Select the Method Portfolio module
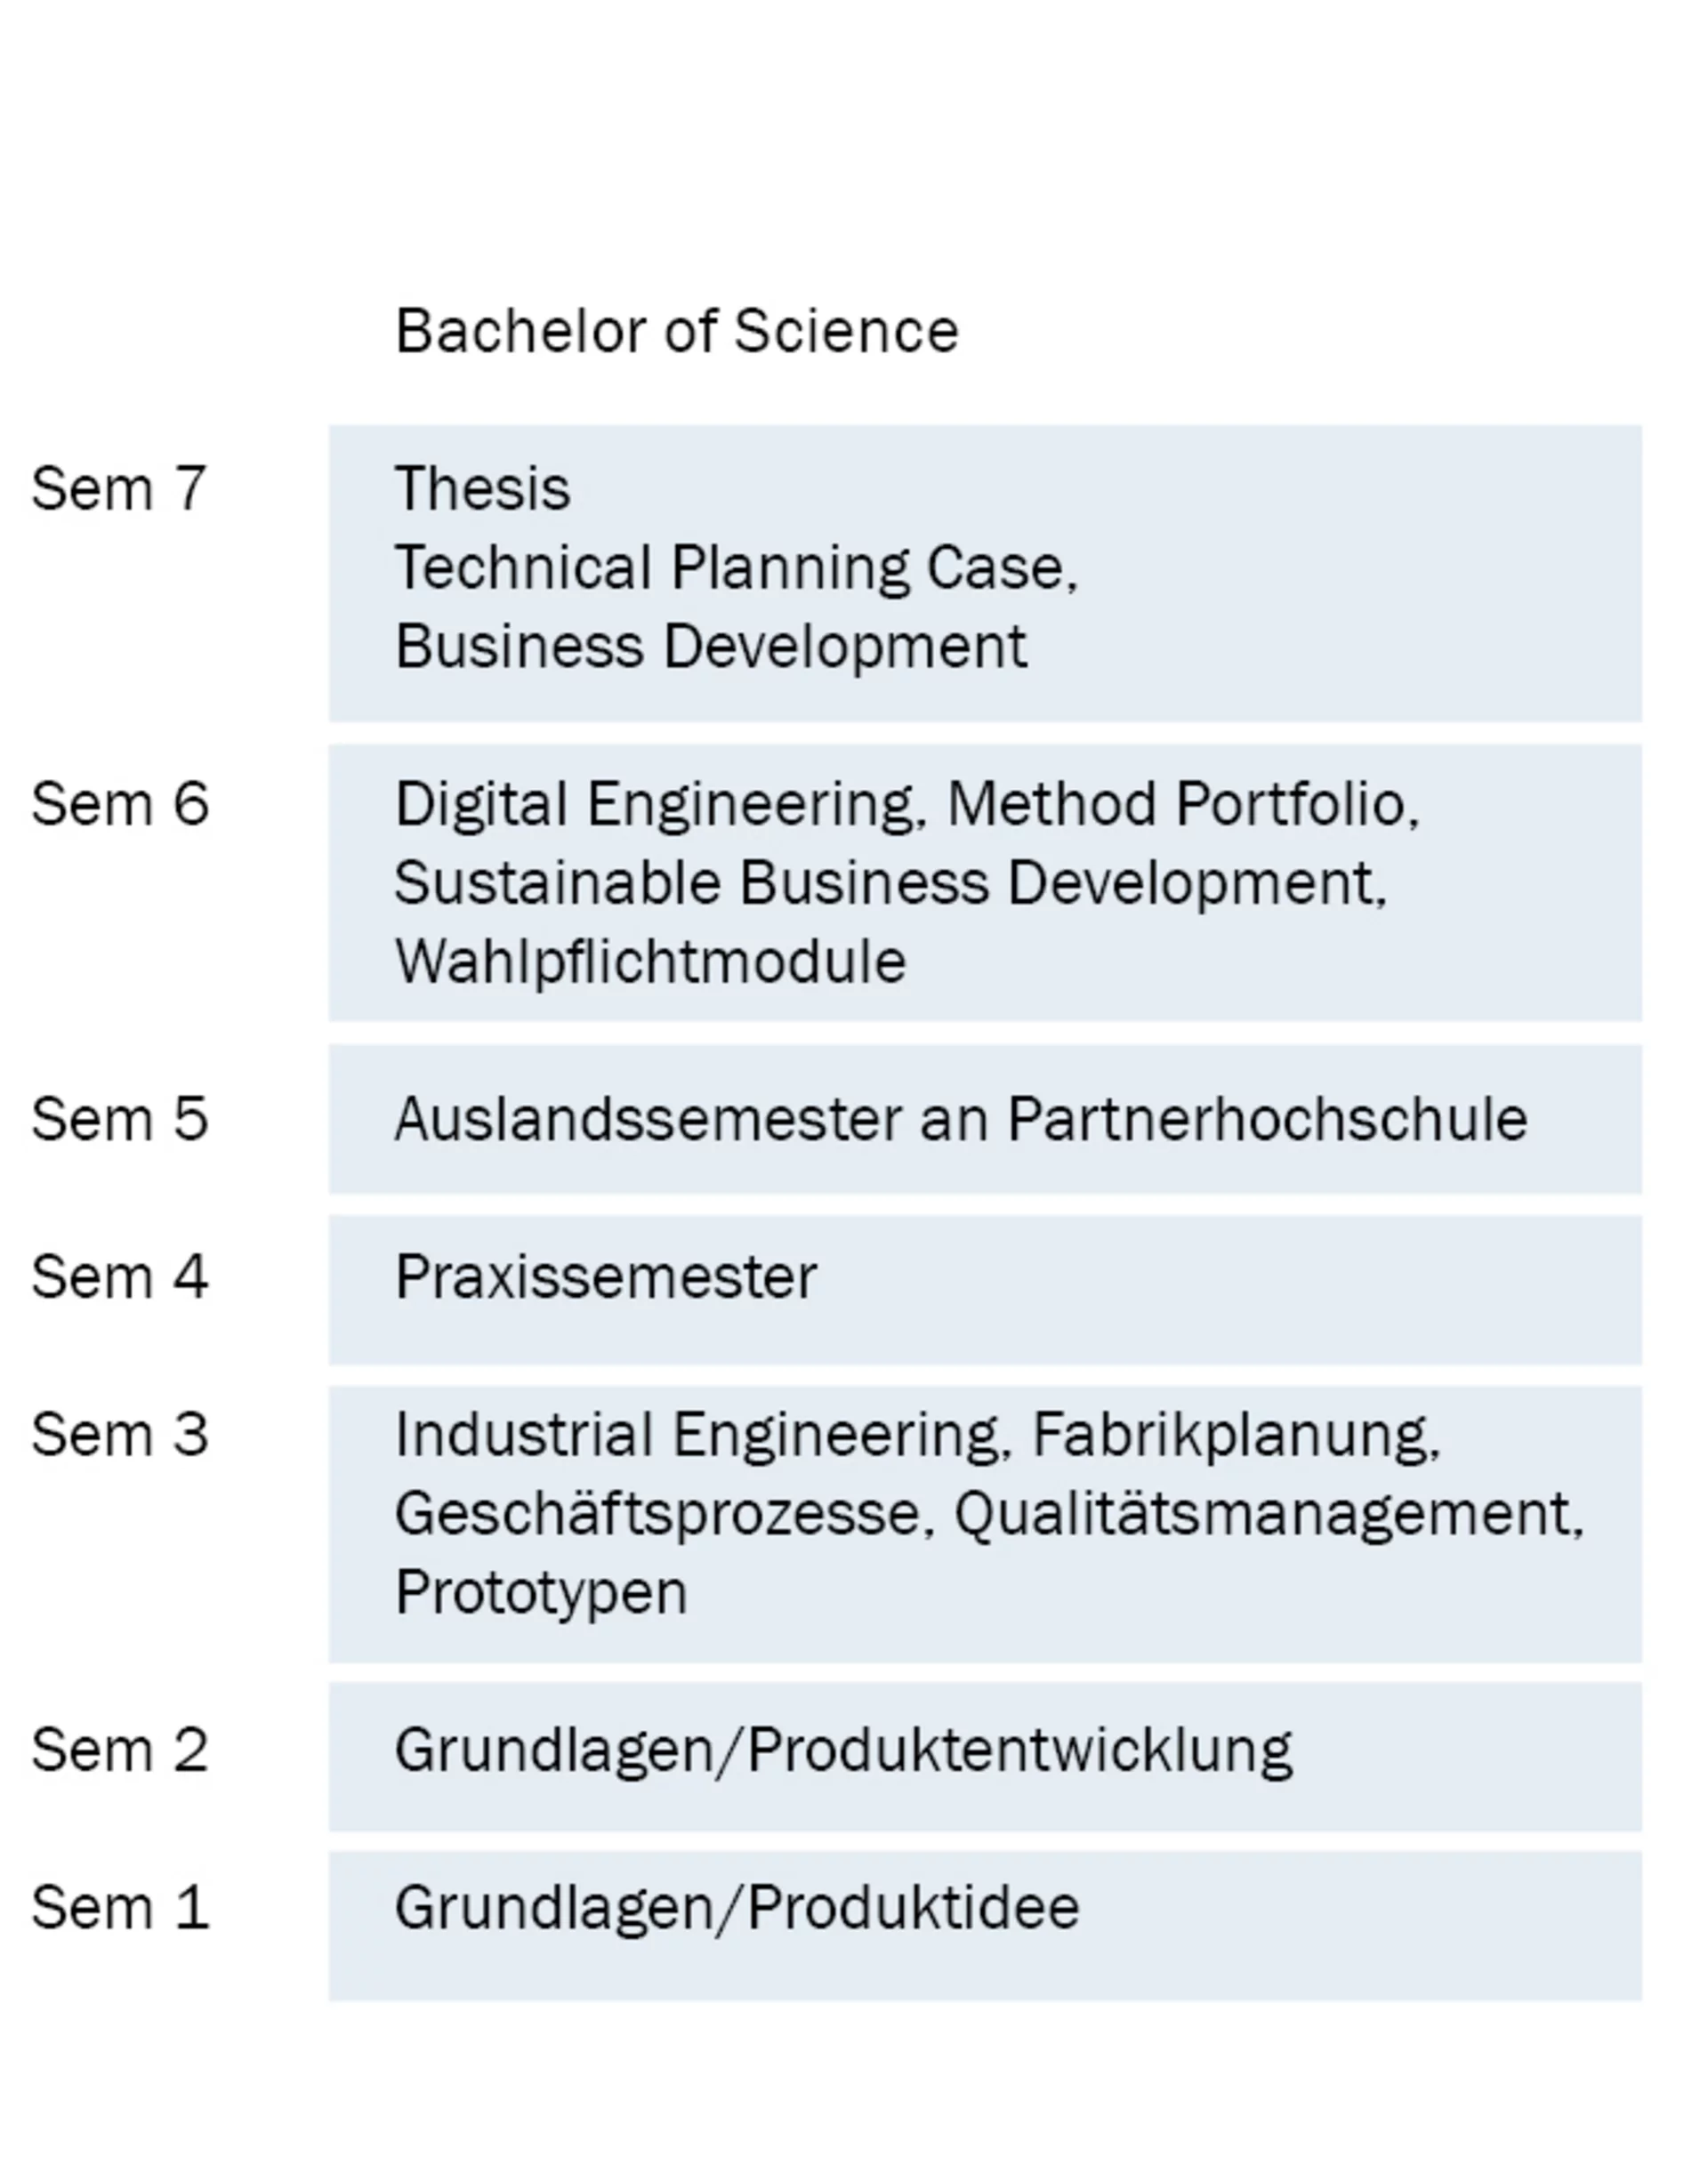1708x2173 pixels. click(x=1181, y=804)
